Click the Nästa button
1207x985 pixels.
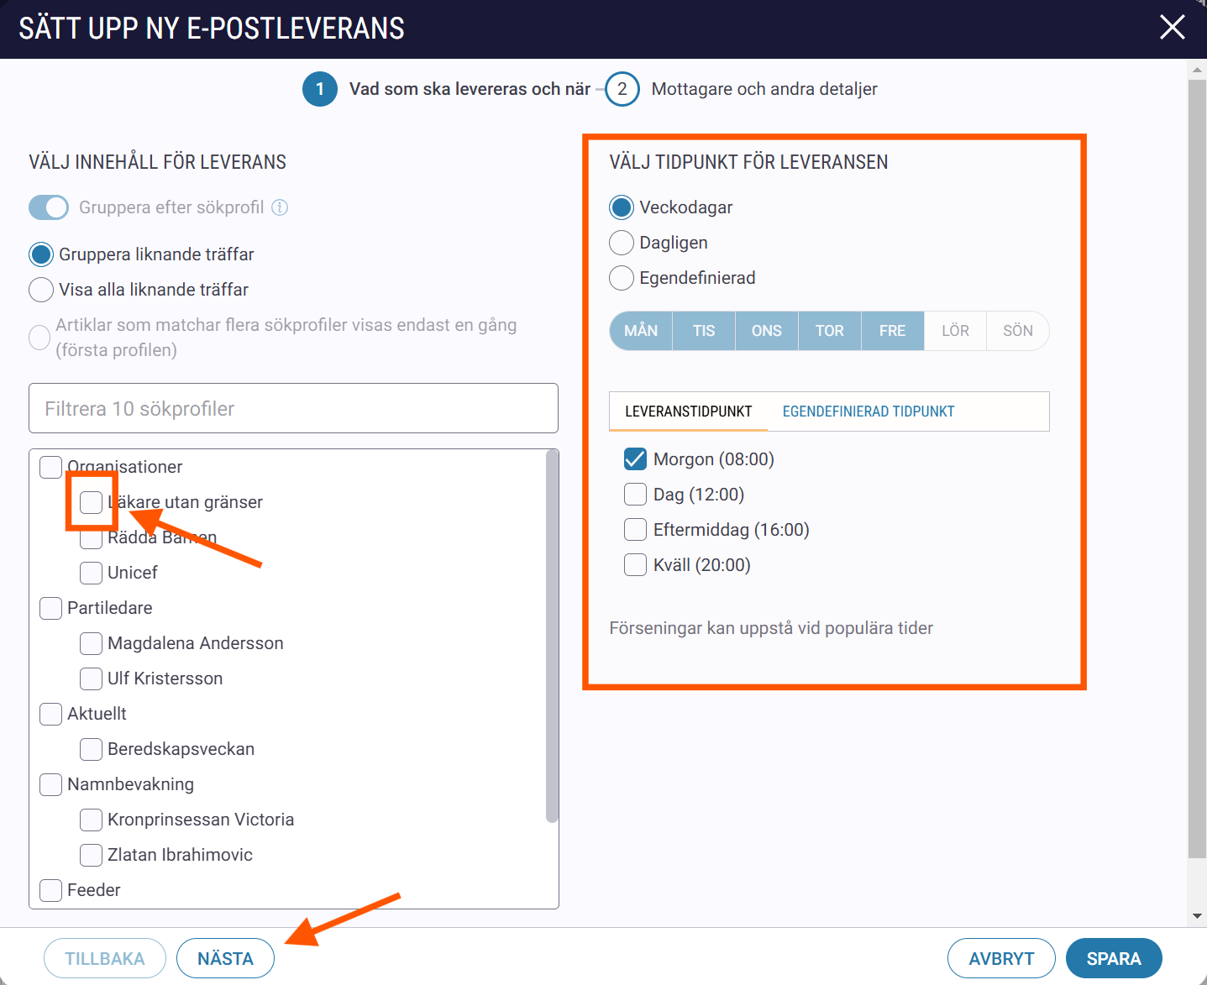coord(225,958)
